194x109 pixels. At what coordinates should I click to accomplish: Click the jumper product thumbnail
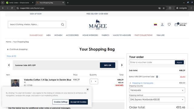coord(15,83)
